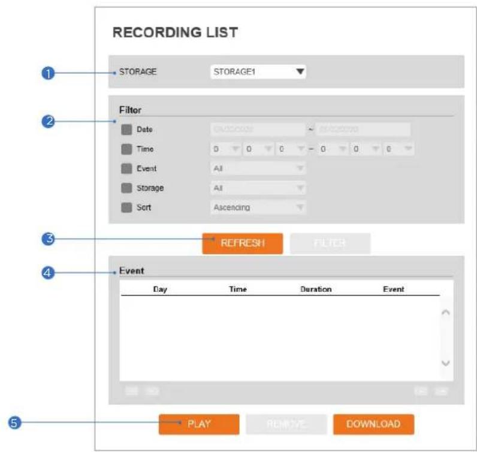Open the start minute dropdown in Time row
The image size is (477, 452).
(258, 149)
